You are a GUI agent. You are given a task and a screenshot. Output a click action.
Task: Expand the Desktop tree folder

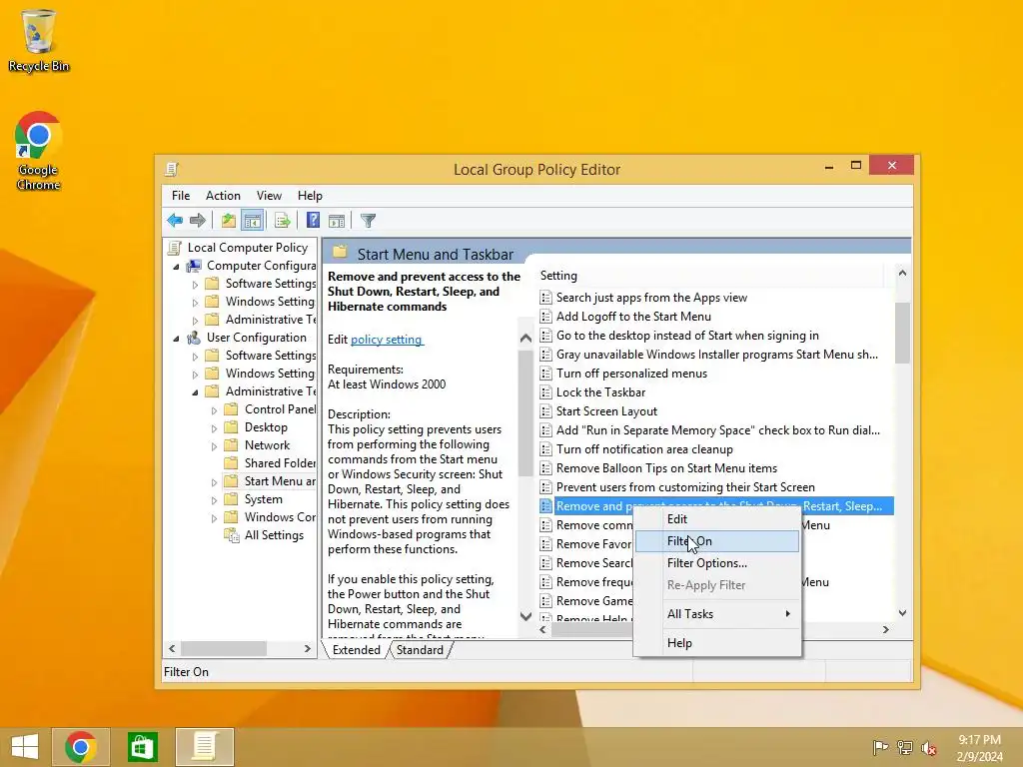click(214, 428)
